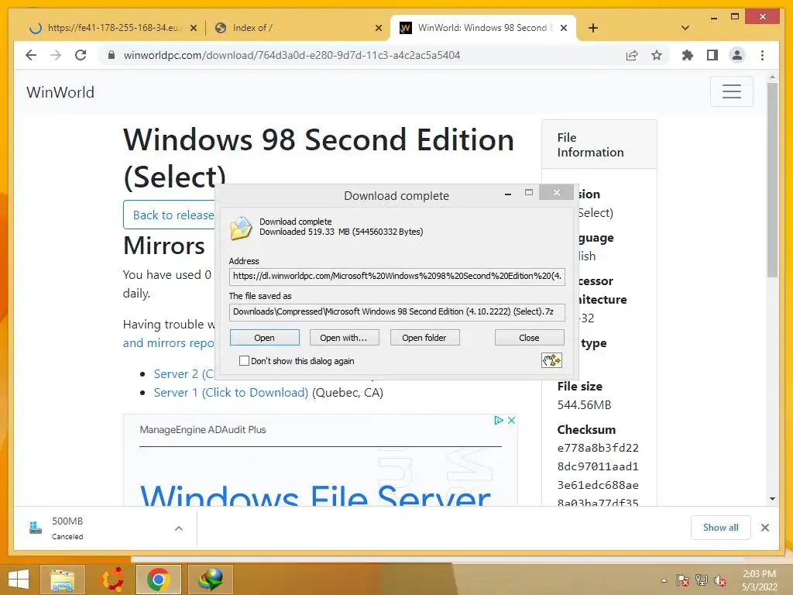Click the Action Center flag icon
Screen dimensions: 793x595
[x=682, y=580]
